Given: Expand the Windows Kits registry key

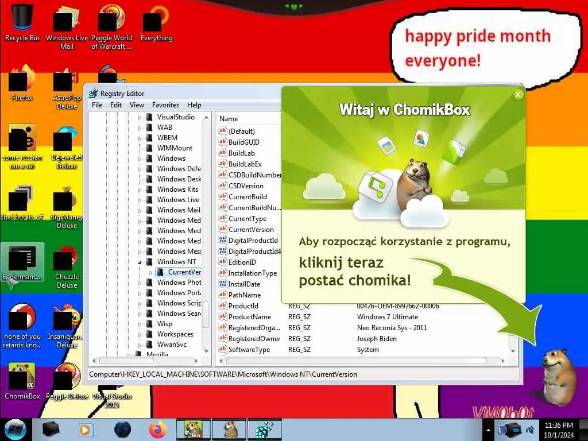Looking at the screenshot, I should pos(140,189).
